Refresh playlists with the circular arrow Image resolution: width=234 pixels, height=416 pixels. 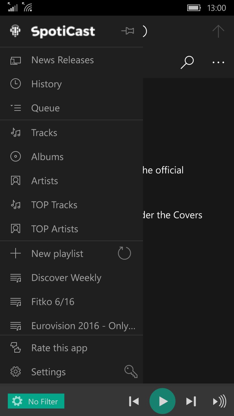click(124, 253)
